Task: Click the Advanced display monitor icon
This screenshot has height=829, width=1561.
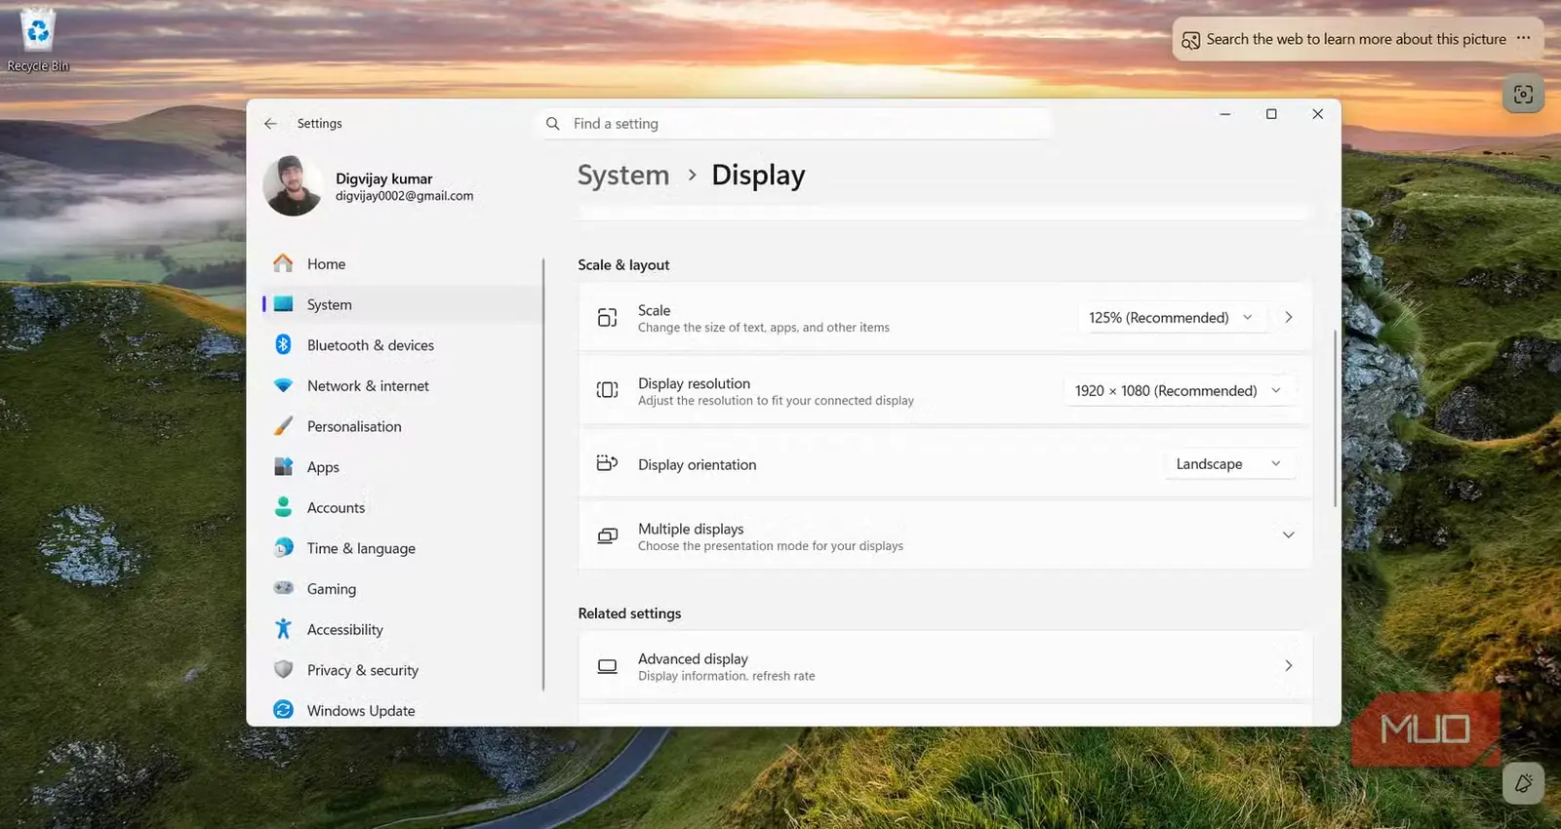Action: coord(607,666)
